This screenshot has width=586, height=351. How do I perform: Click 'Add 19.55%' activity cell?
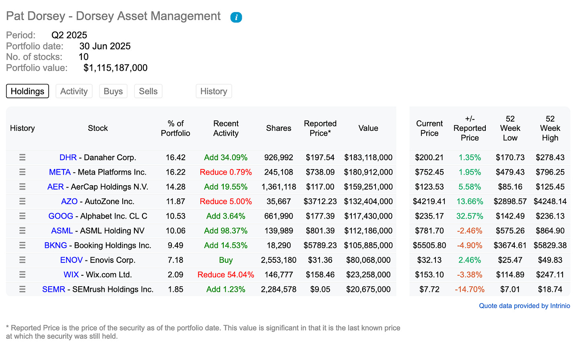click(x=226, y=187)
